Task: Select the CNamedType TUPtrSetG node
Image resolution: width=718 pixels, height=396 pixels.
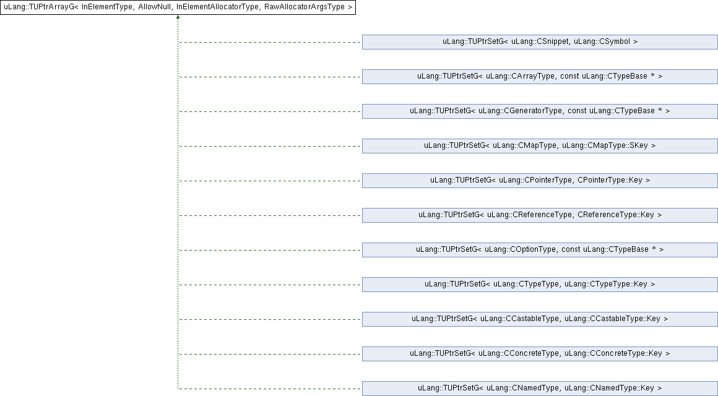Action: point(540,389)
